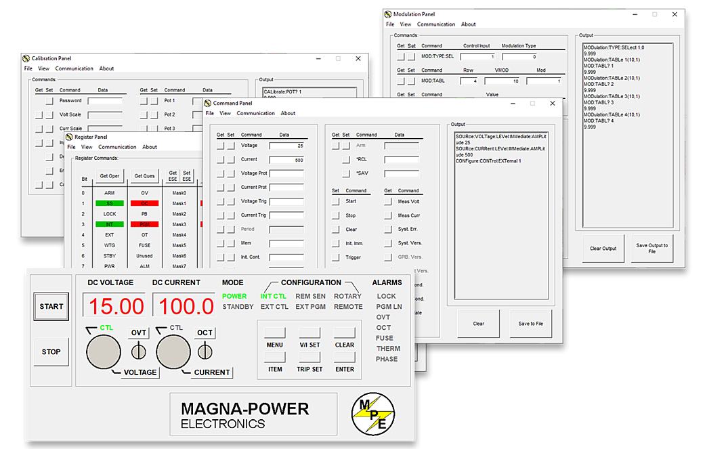The width and height of the screenshot is (705, 449).
Task: Click the Current data field showing 500
Action: tap(286, 160)
